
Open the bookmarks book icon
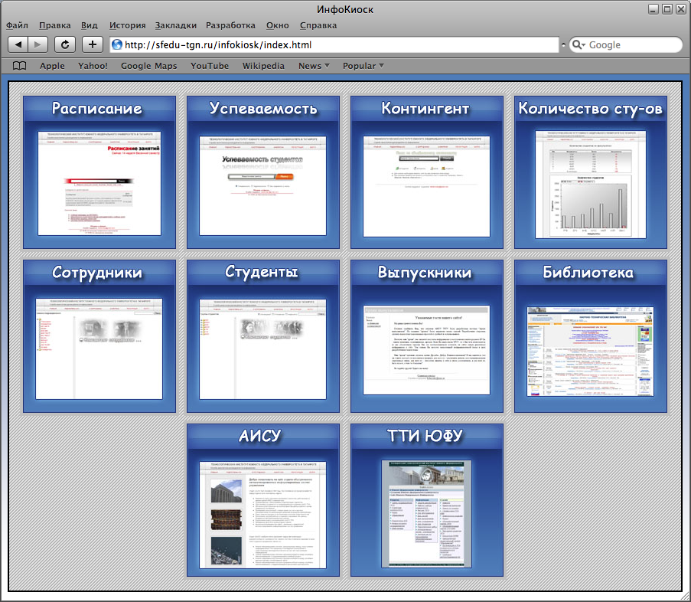[20, 66]
